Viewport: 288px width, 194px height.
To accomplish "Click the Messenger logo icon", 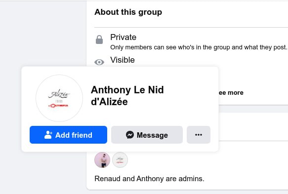I will 130,135.
